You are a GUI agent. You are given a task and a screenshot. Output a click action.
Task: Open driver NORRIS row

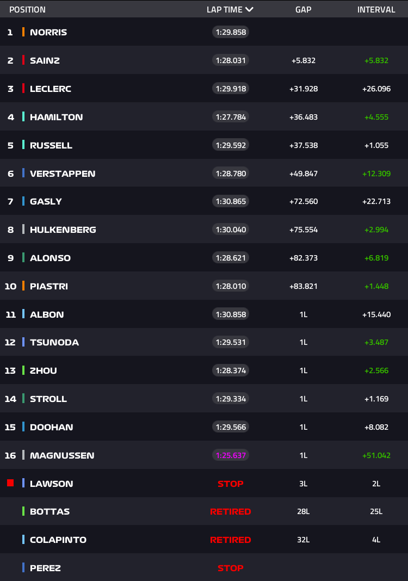pyautogui.click(x=204, y=32)
